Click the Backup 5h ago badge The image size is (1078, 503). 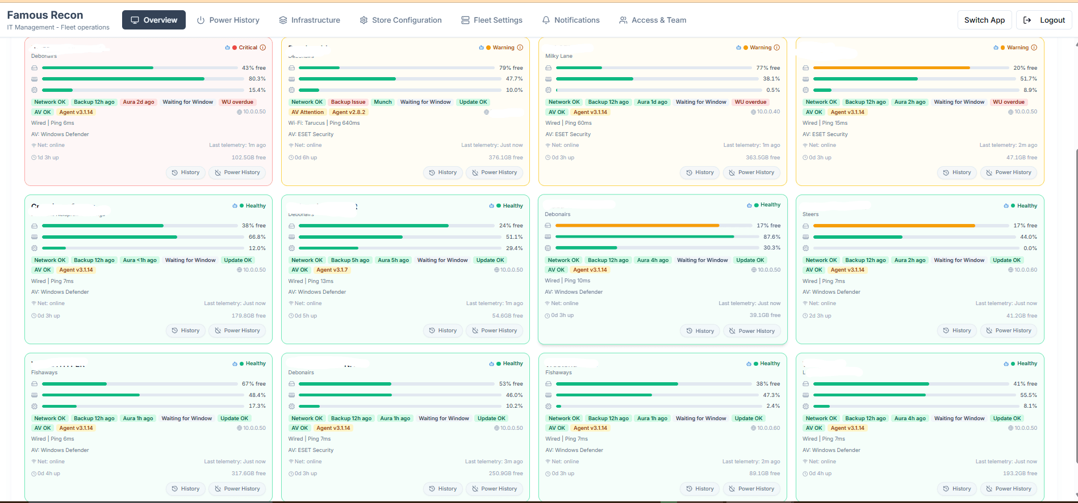[350, 260]
